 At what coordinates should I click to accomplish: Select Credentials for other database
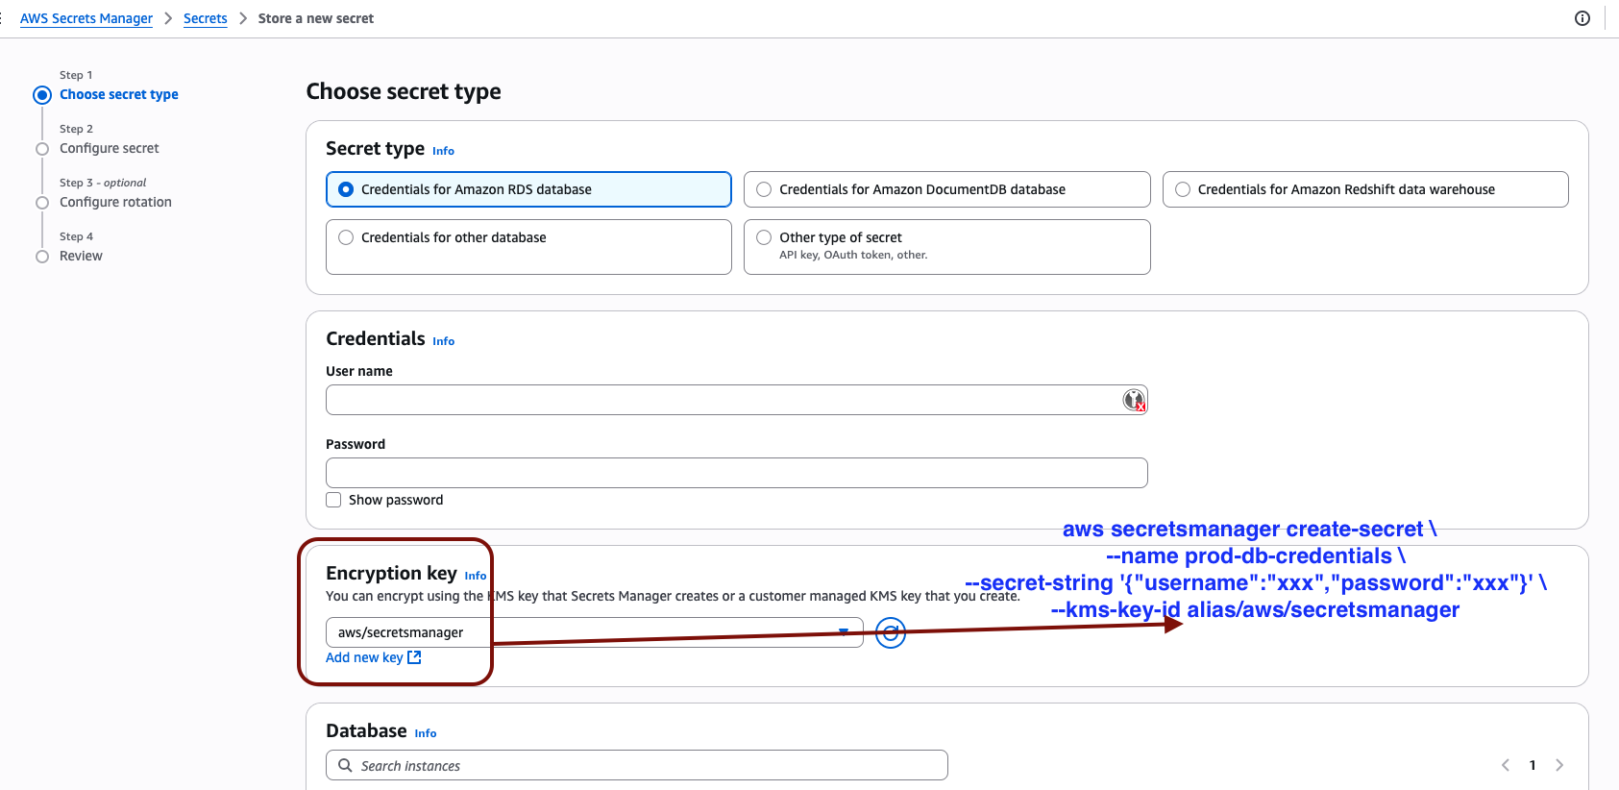pyautogui.click(x=528, y=247)
